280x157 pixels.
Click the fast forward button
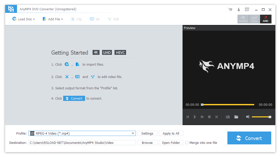[202, 117]
